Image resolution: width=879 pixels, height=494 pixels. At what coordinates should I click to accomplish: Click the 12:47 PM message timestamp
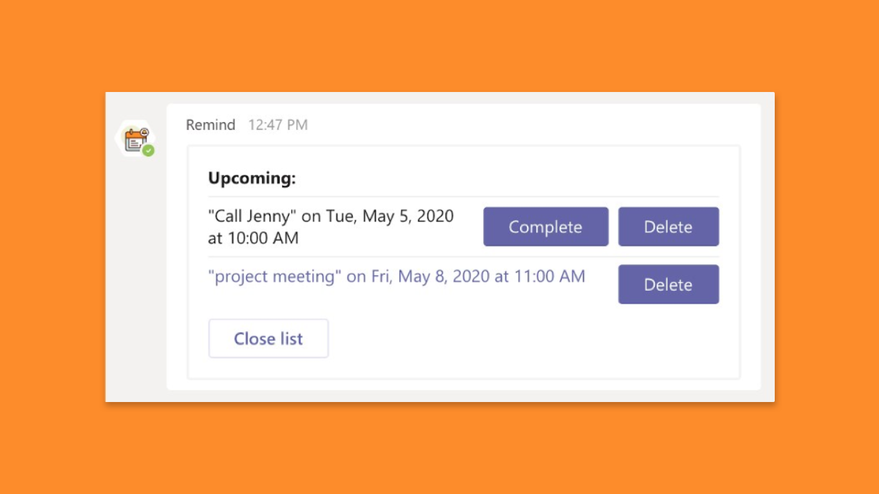pyautogui.click(x=278, y=125)
